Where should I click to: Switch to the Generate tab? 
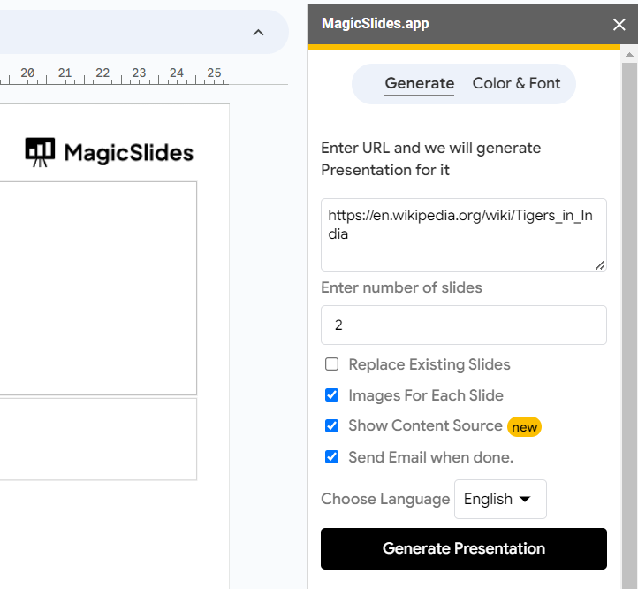(420, 84)
